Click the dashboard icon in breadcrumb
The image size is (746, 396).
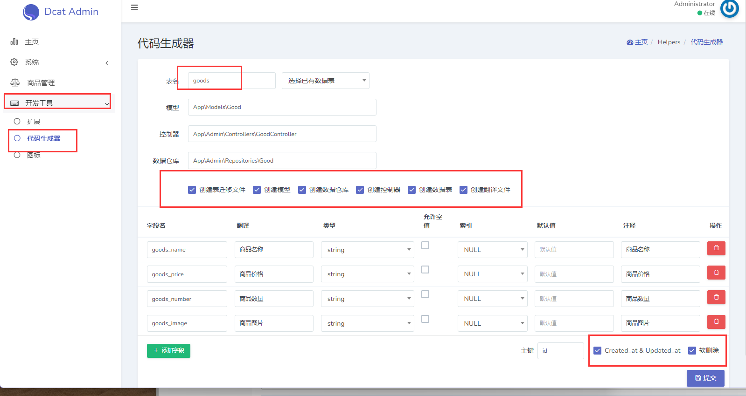(x=630, y=42)
